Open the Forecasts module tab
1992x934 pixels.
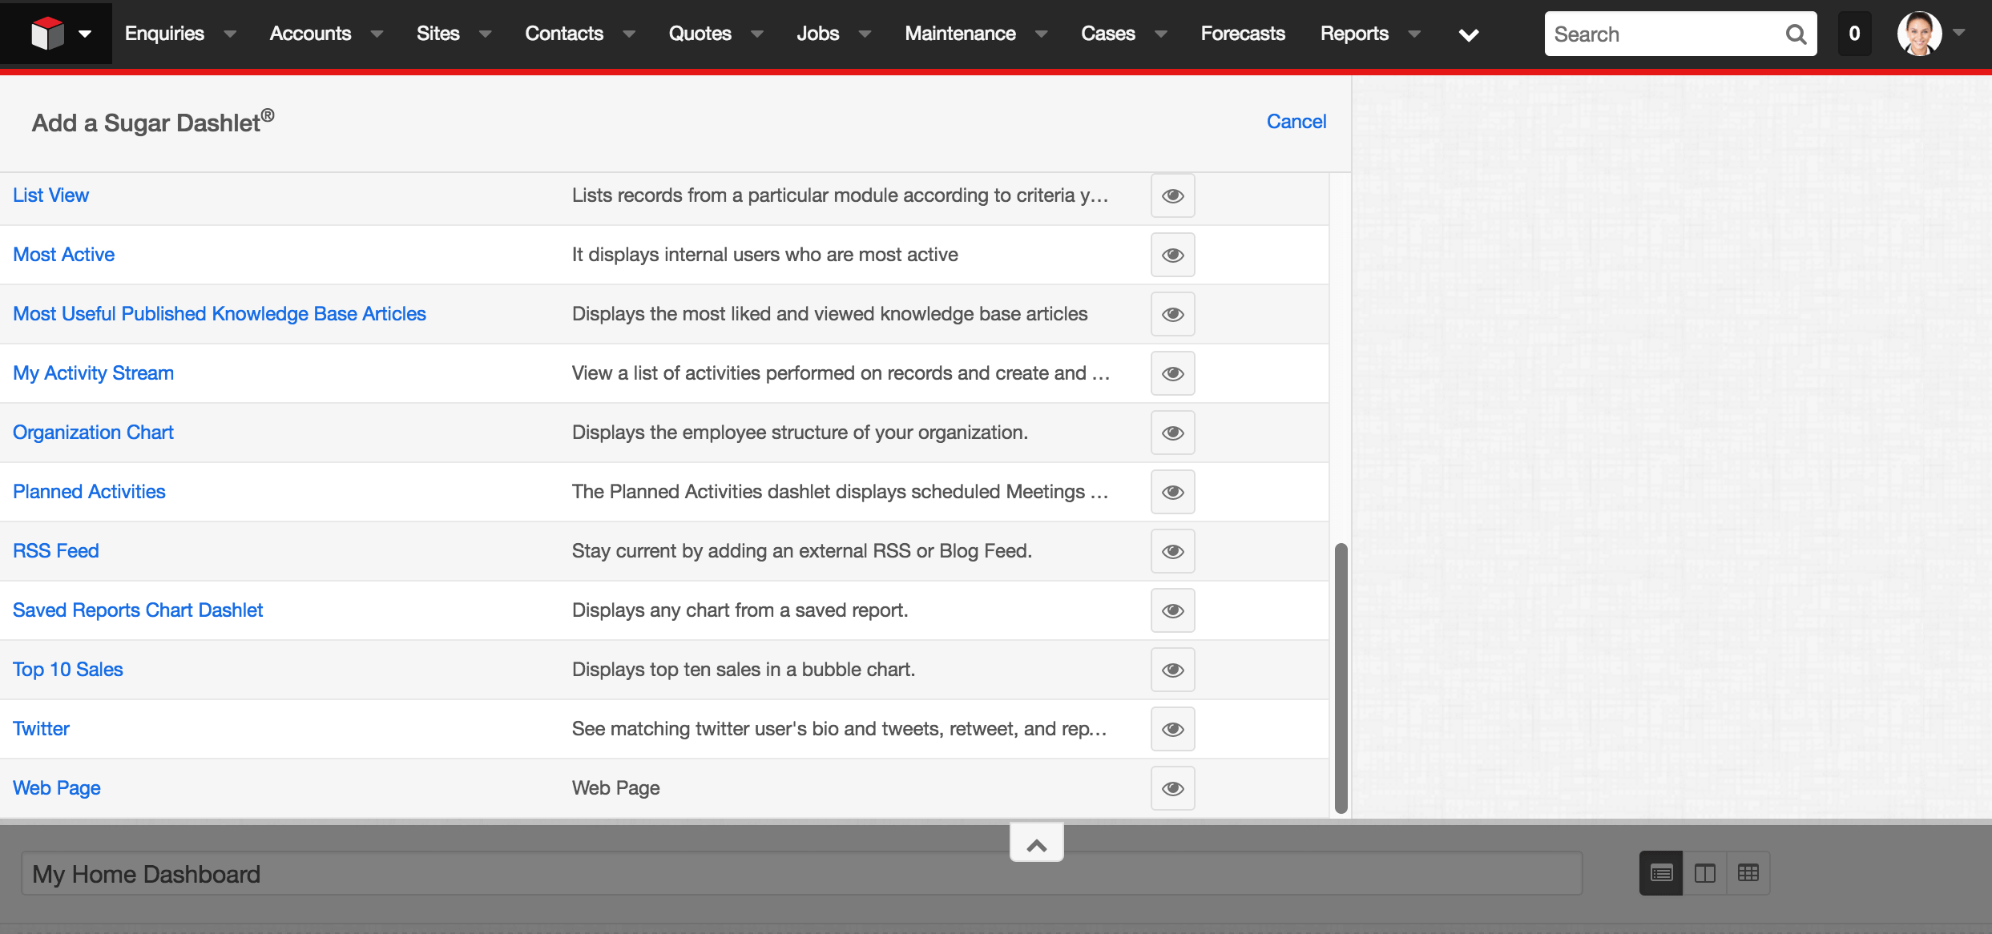coord(1243,34)
